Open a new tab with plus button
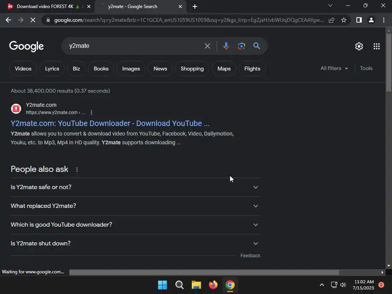Viewport: 392px width, 294px height. pos(195,7)
